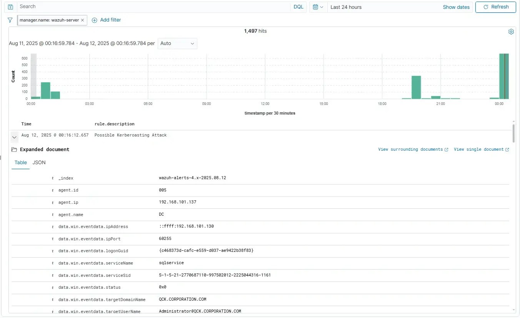Viewport: 520px width, 318px height.
Task: Open chart options with the gear icon
Action: [511, 32]
